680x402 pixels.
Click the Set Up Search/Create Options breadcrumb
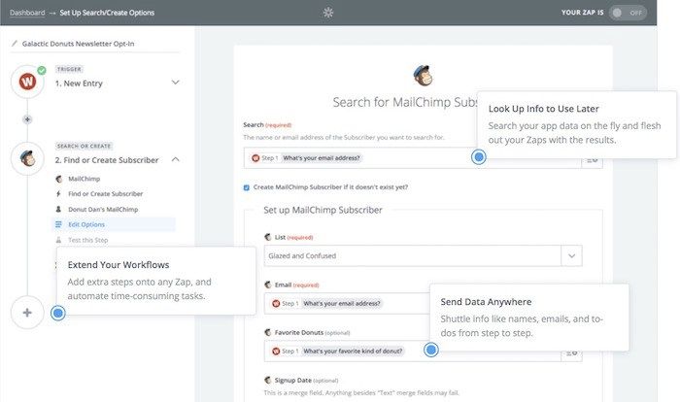pos(107,13)
